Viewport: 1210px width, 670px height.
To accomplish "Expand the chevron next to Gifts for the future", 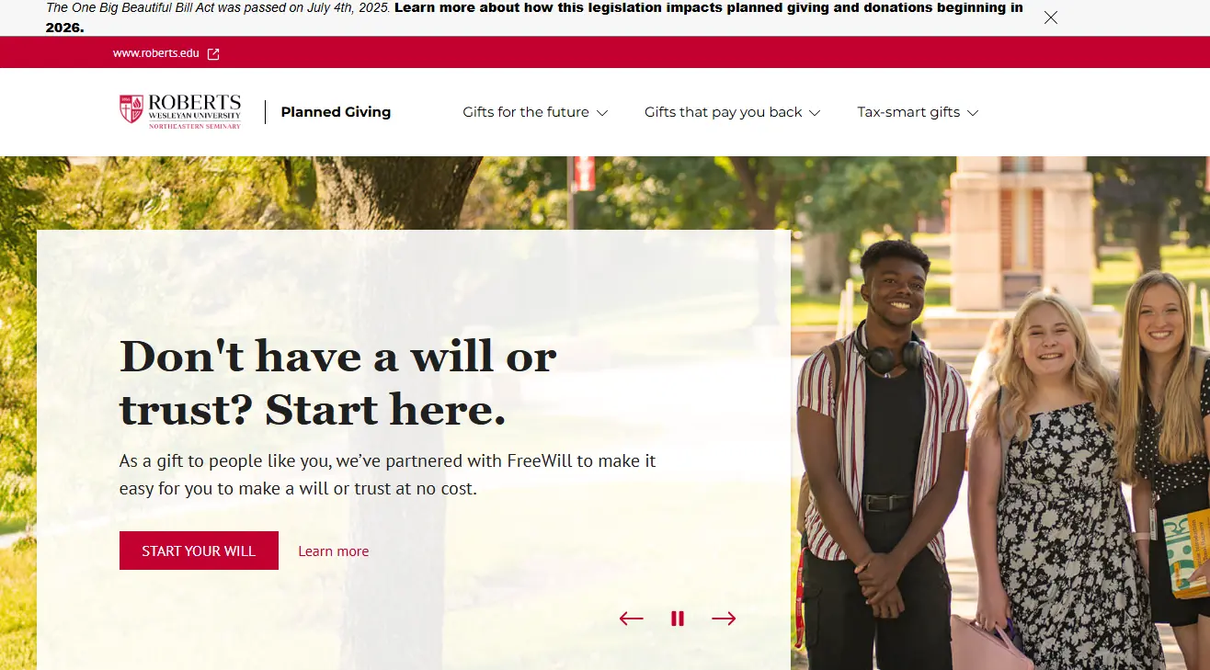I will pos(602,113).
